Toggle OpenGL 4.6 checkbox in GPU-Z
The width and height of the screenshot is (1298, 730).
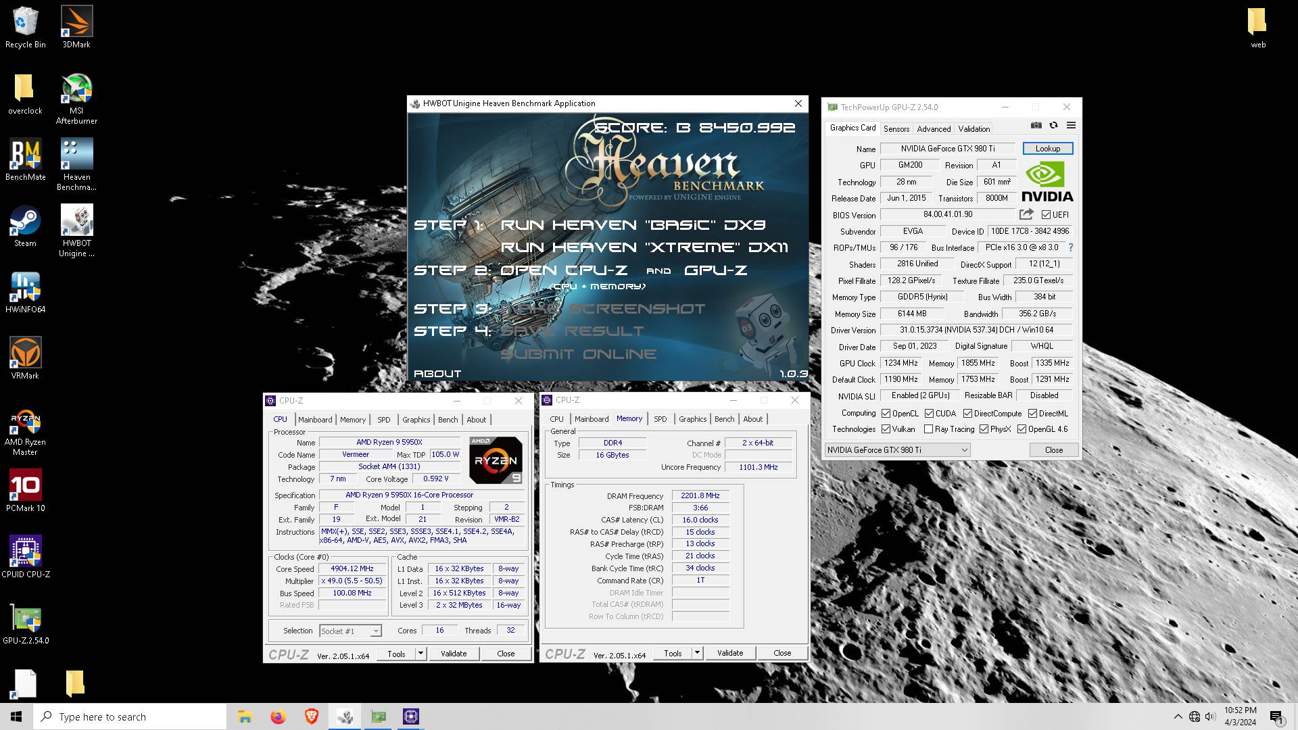[x=1021, y=429]
